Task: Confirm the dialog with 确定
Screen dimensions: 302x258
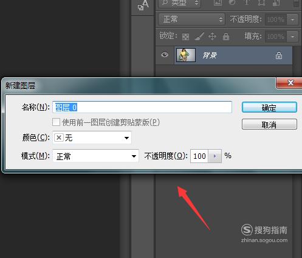Action: click(x=269, y=107)
